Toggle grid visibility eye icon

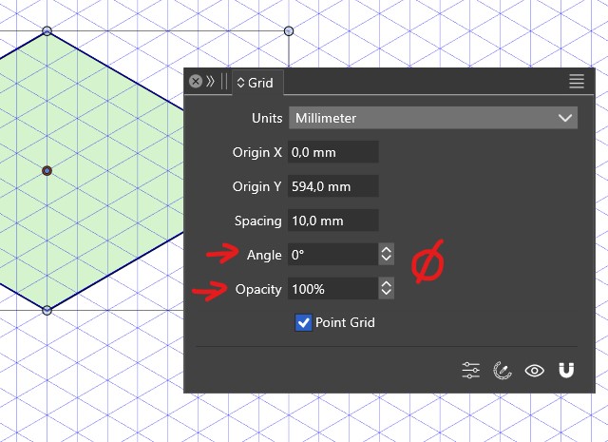coord(534,371)
